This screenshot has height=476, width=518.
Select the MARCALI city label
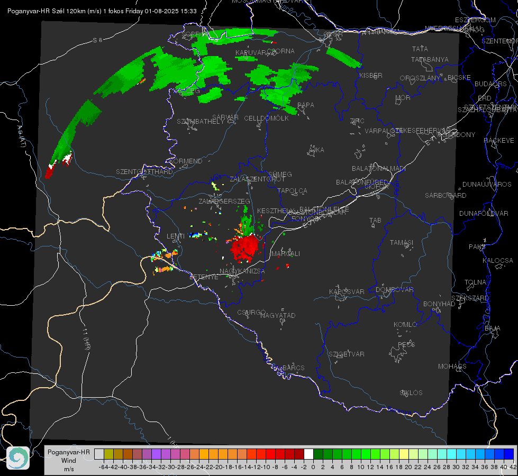pyautogui.click(x=285, y=253)
